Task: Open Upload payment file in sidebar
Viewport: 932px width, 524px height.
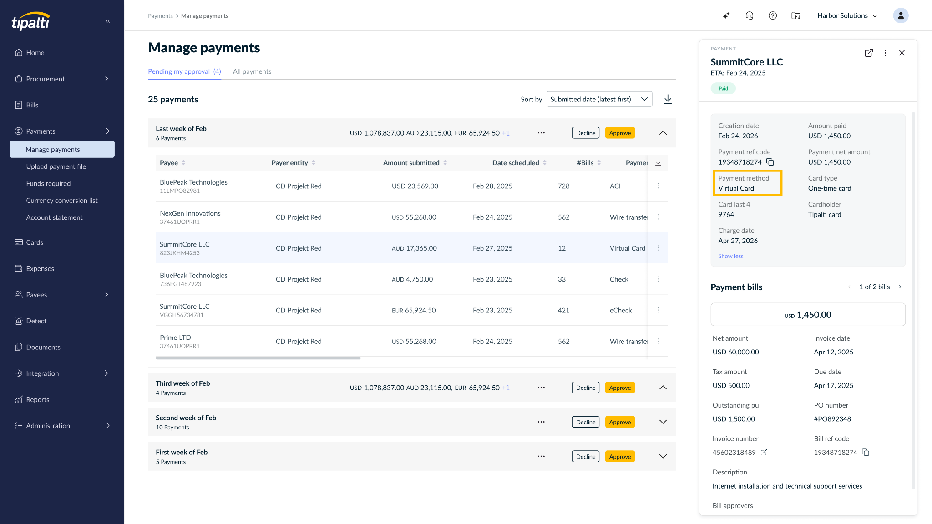Action: tap(56, 166)
